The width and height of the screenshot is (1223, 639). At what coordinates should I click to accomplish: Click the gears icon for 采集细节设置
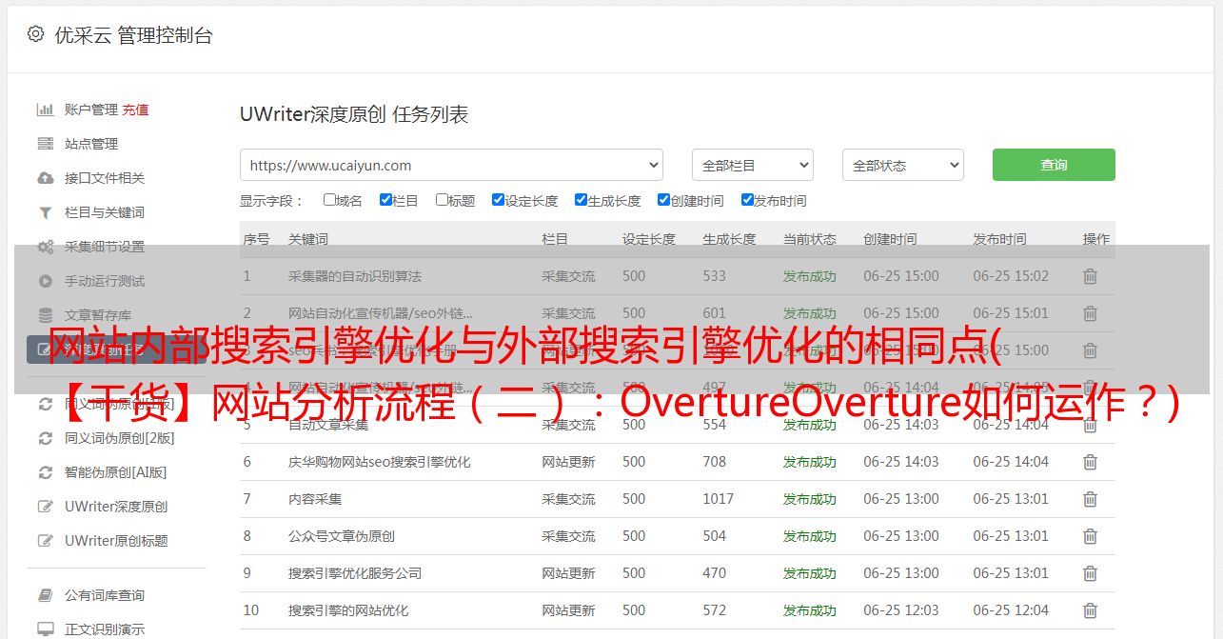(x=45, y=247)
